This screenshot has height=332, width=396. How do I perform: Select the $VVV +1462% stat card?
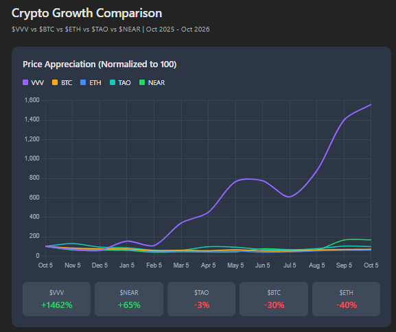pyautogui.click(x=56, y=299)
